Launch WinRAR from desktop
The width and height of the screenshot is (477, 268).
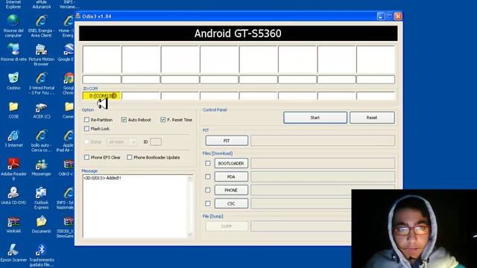pos(13,224)
